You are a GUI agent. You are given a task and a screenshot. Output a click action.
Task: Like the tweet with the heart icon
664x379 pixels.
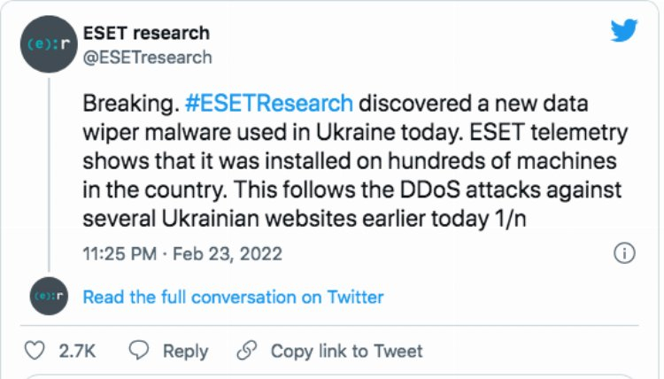35,351
